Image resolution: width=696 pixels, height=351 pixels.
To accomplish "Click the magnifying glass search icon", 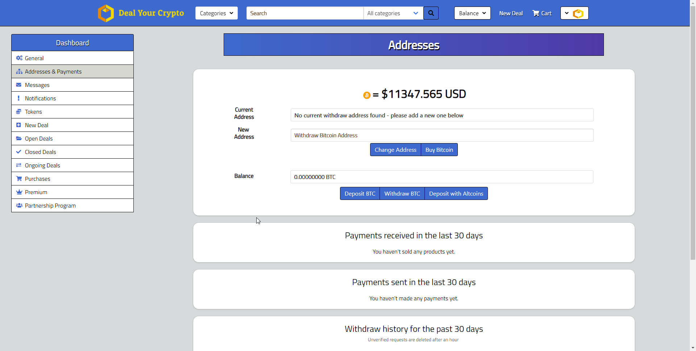I will click(x=431, y=13).
